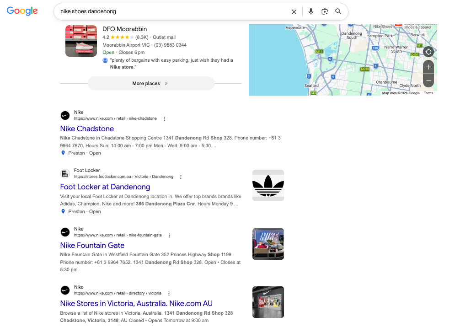Click Aspendale label on the map
455x333 pixels.
pos(295,27)
